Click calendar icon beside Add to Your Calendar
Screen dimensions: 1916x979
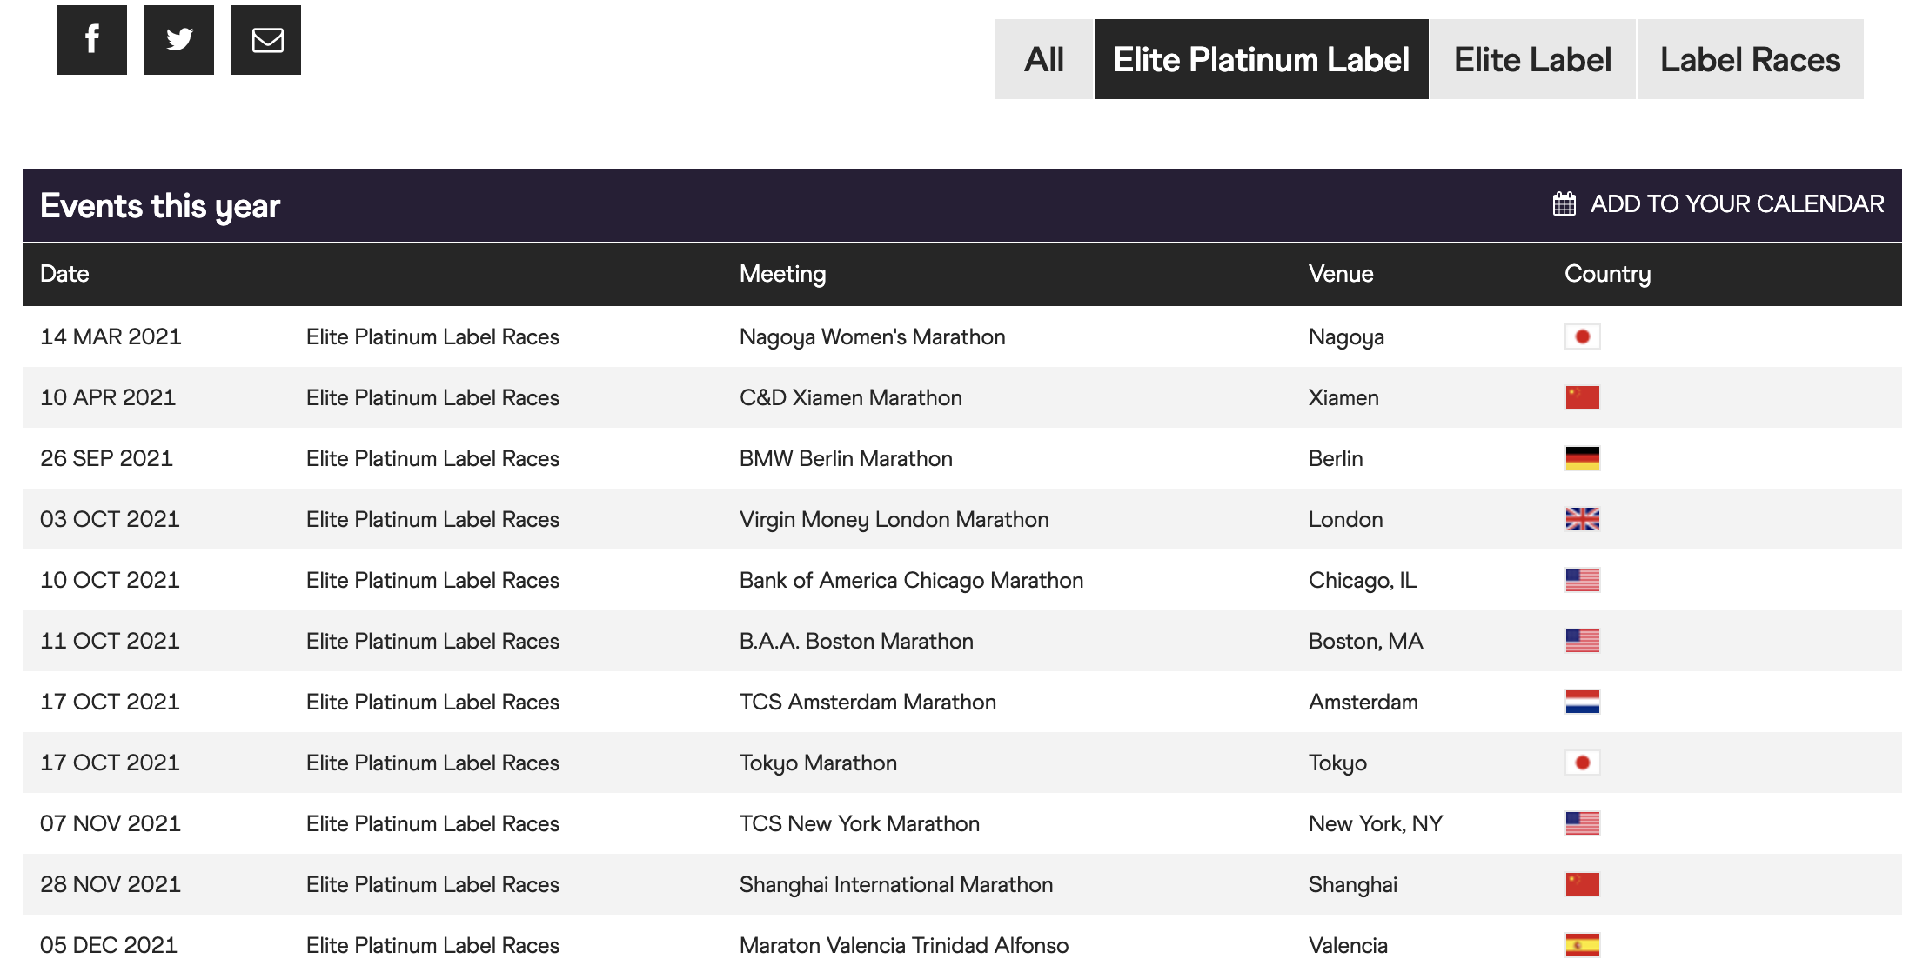point(1564,204)
